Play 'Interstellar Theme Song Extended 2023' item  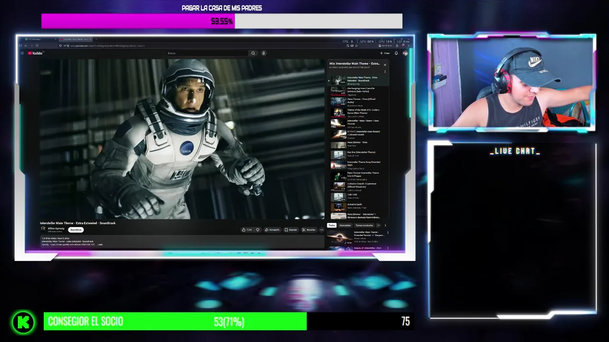[359, 165]
